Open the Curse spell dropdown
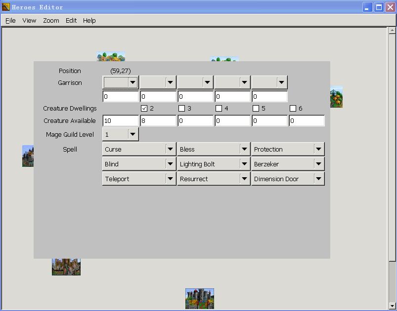This screenshot has width=397, height=311. (139, 149)
